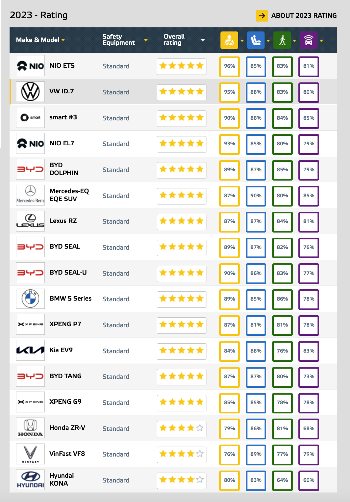350x502 pixels.
Task: Click the yellow arrow About icon
Action: pyautogui.click(x=262, y=16)
